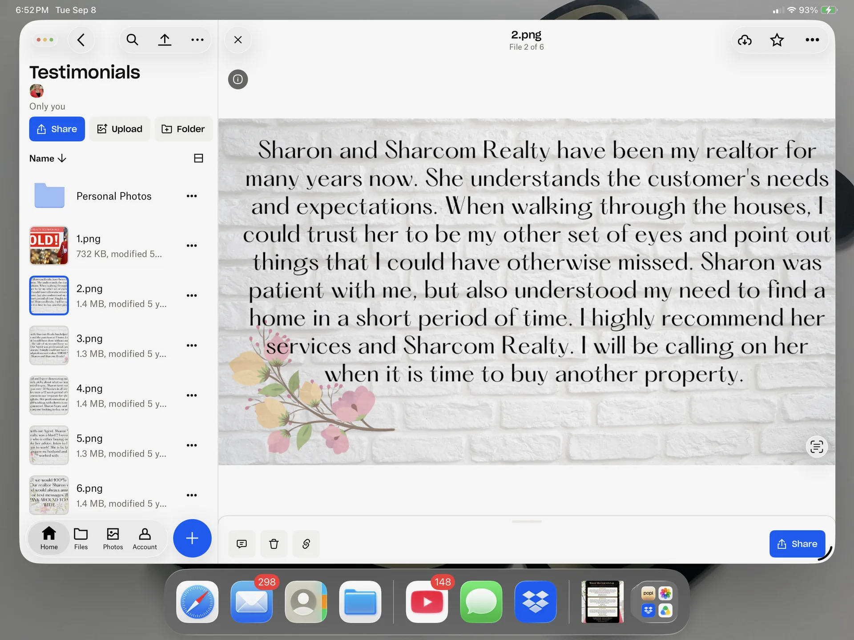Viewport: 854px width, 640px height.
Task: Activate Live Text scan on image
Action: tap(817, 446)
